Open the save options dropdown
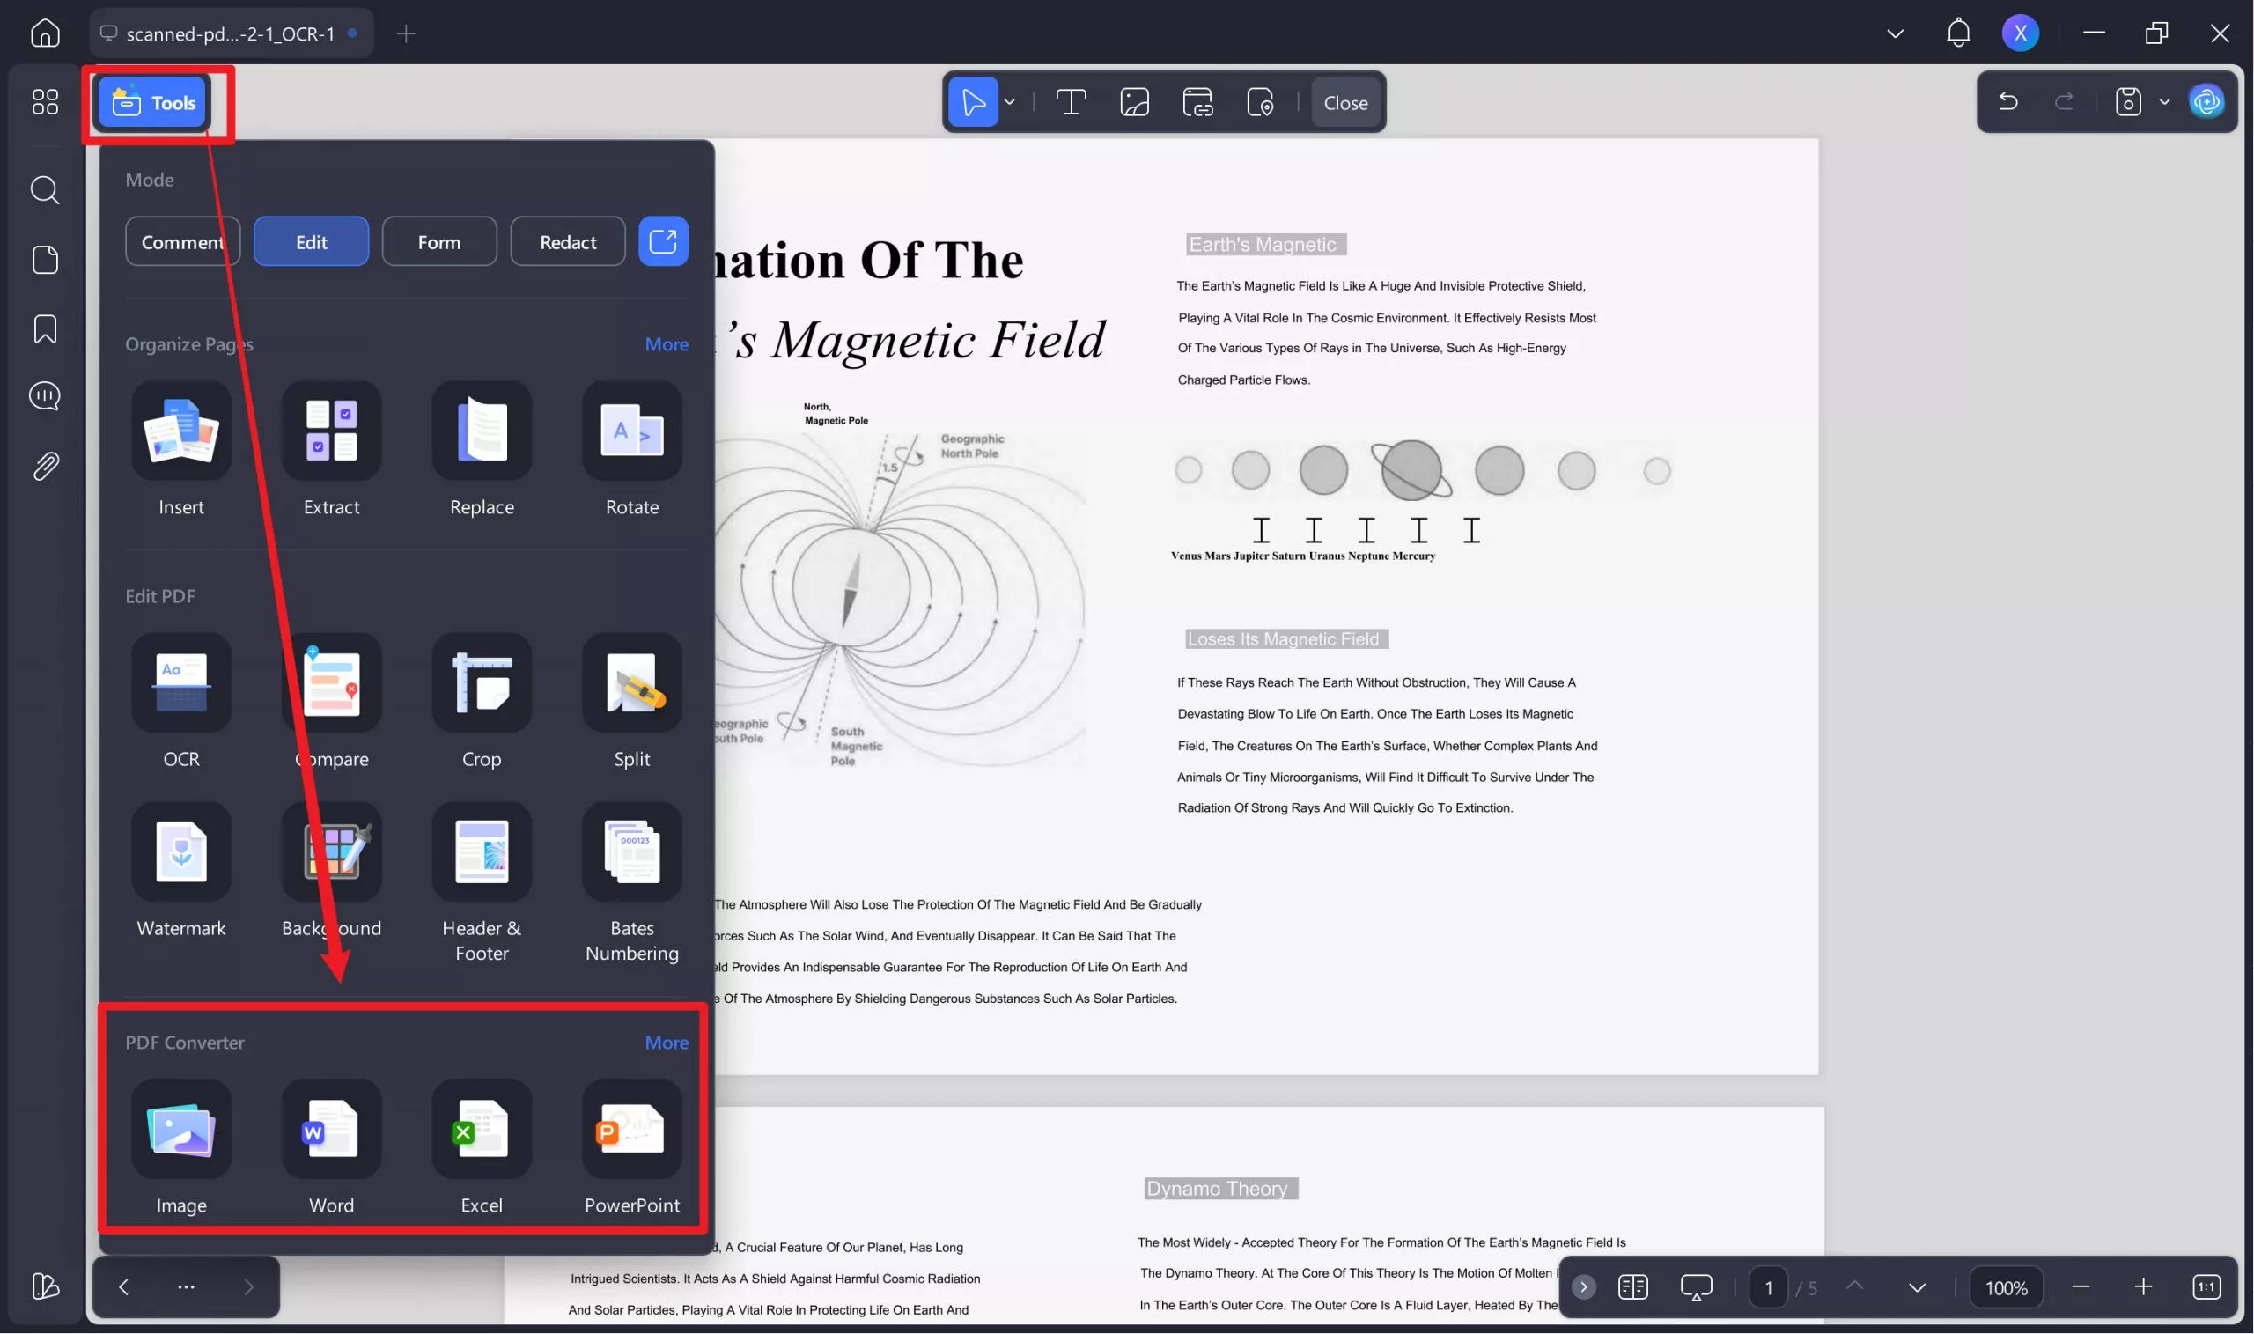2254x1334 pixels. coord(2162,101)
